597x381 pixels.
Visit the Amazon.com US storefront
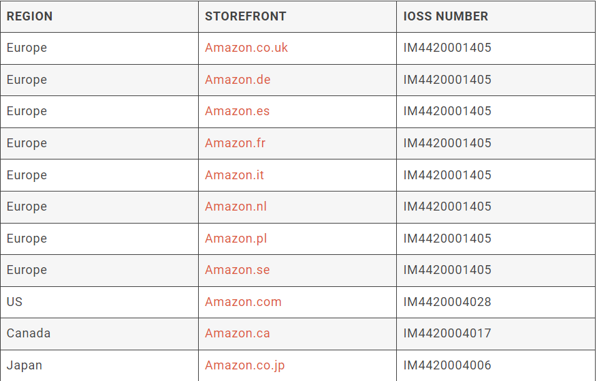(x=243, y=302)
